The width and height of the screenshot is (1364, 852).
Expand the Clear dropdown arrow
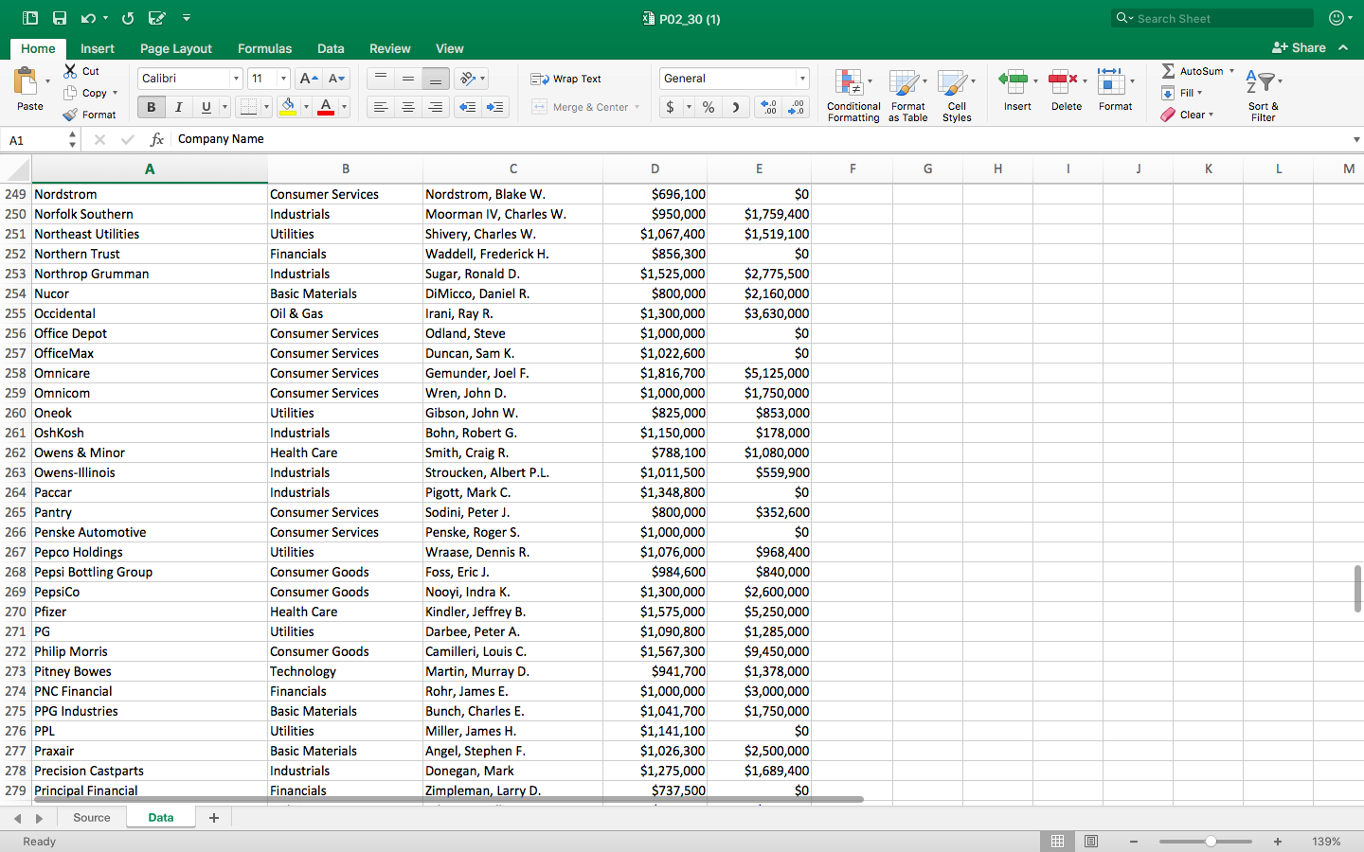click(1211, 115)
